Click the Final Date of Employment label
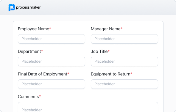The image size is (176, 112). (43, 74)
